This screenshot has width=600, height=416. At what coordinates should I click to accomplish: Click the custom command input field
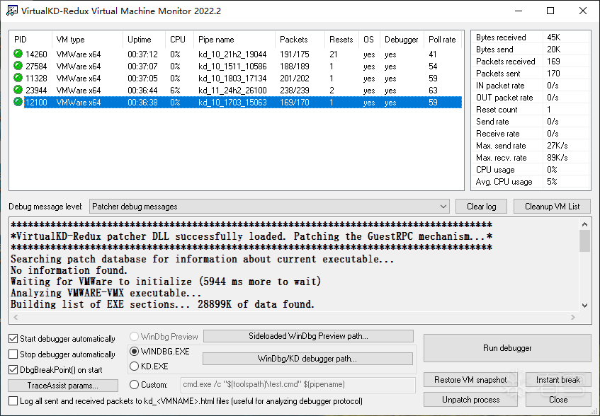point(298,385)
